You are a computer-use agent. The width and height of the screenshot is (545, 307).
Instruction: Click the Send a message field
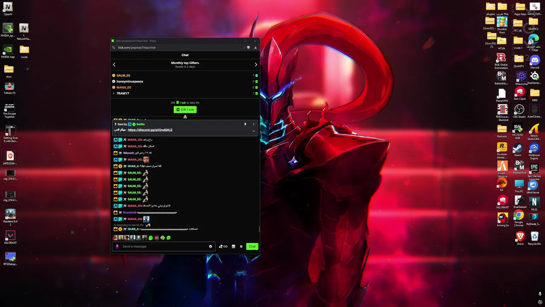point(164,246)
